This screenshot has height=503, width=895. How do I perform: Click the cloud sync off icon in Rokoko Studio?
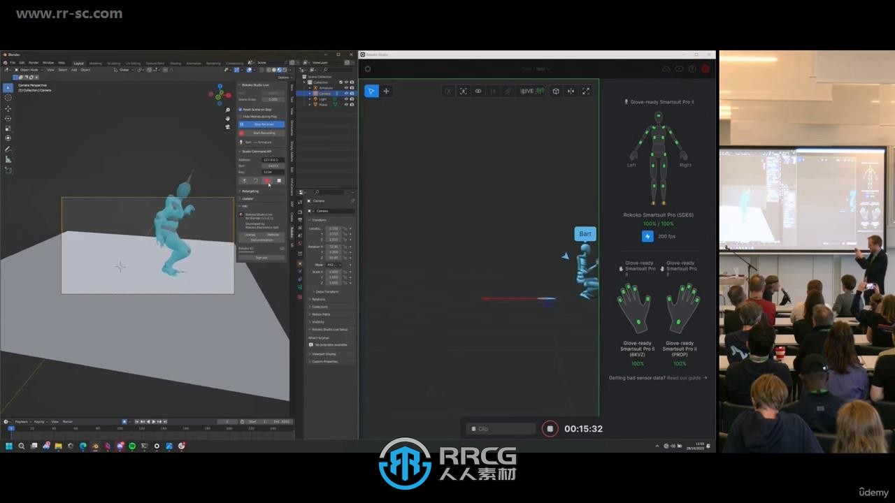[666, 69]
